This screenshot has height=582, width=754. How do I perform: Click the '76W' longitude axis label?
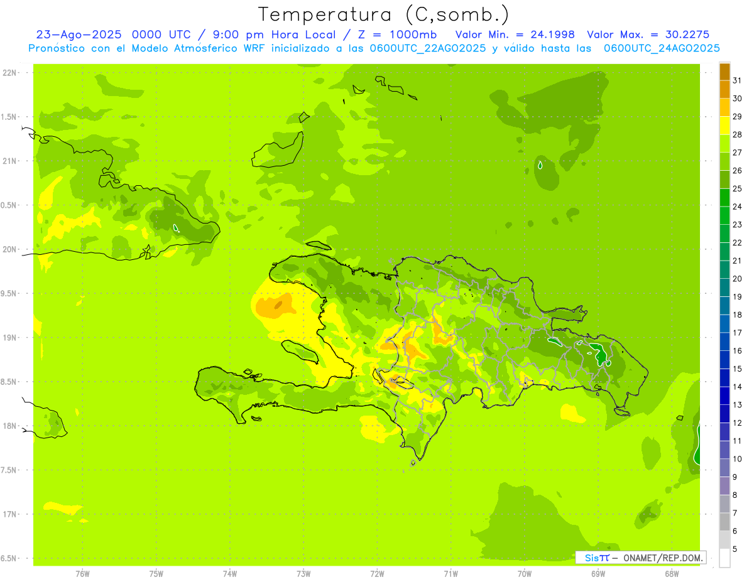82,574
